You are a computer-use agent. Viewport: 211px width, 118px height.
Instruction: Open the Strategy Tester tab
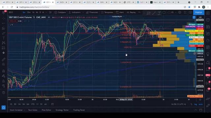point(62,110)
